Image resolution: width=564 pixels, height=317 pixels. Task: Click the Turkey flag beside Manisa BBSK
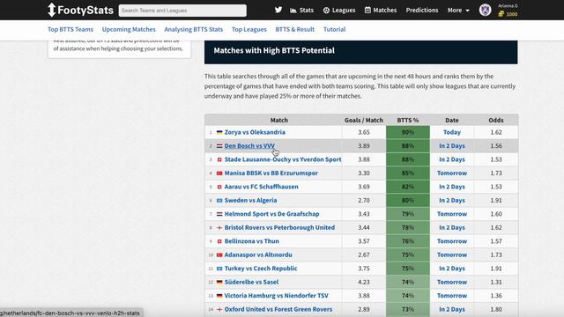219,173
